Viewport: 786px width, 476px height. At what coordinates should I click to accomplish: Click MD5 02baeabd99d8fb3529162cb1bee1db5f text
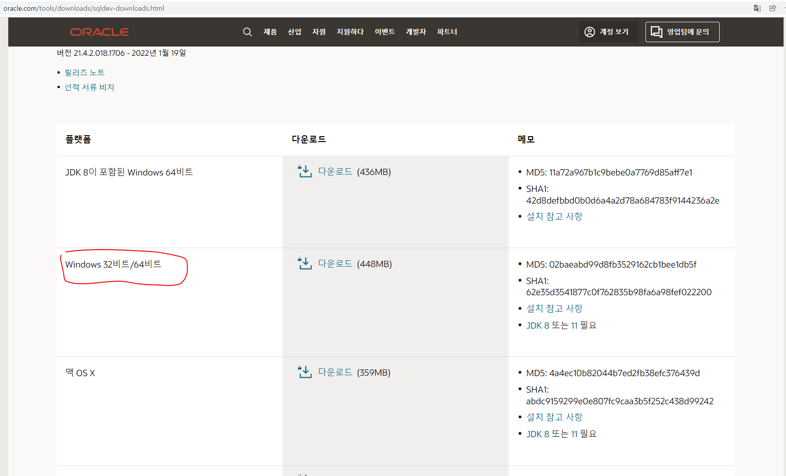tap(611, 265)
